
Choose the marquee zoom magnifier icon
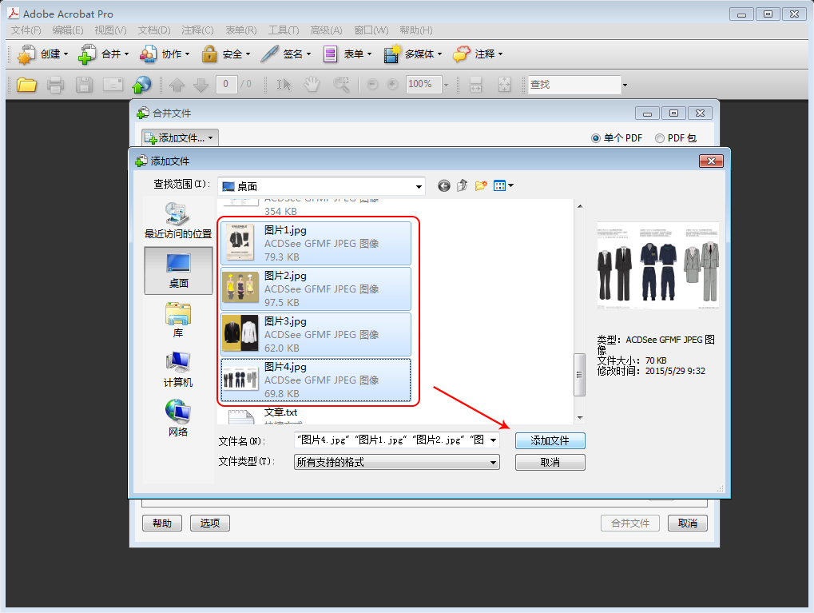pyautogui.click(x=341, y=84)
